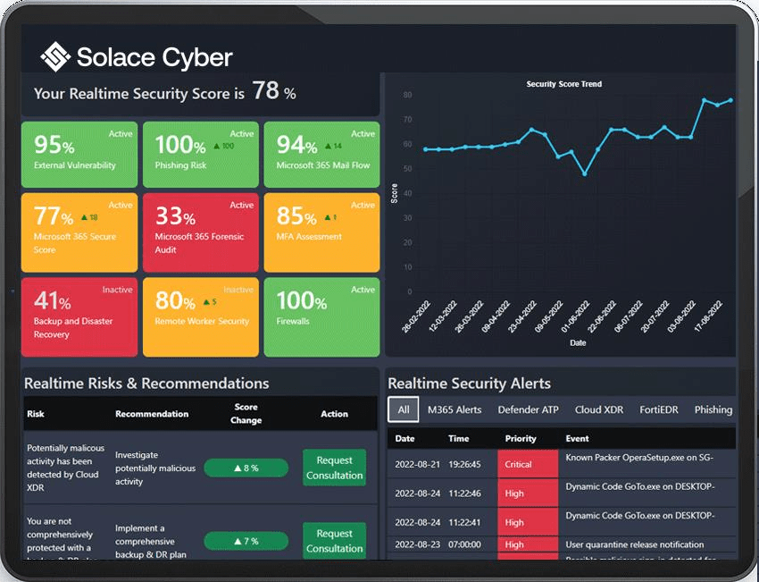Switch to the Phishing alerts tab

click(x=713, y=410)
